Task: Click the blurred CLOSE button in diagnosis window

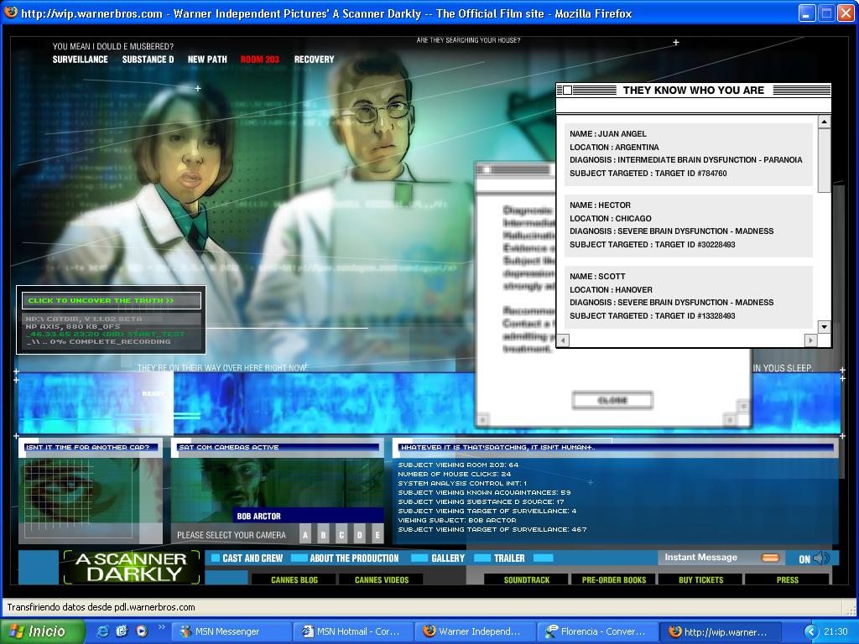Action: 612,400
